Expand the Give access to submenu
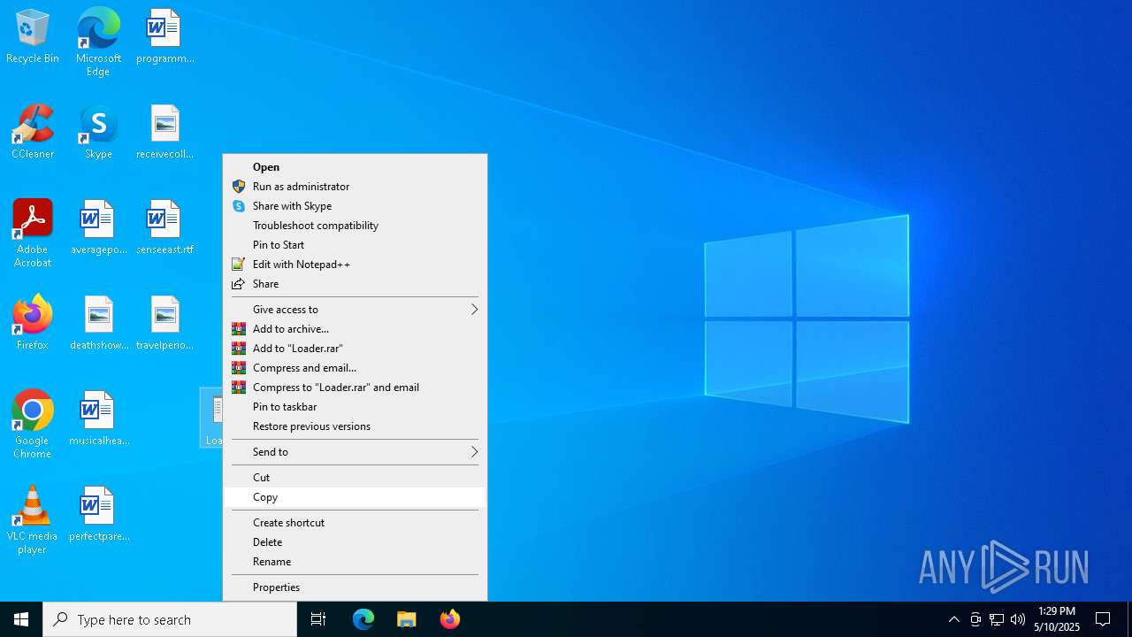 [355, 310]
